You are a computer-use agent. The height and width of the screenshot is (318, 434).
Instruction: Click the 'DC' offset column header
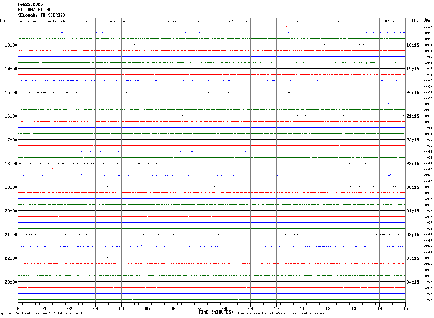pos(427,19)
